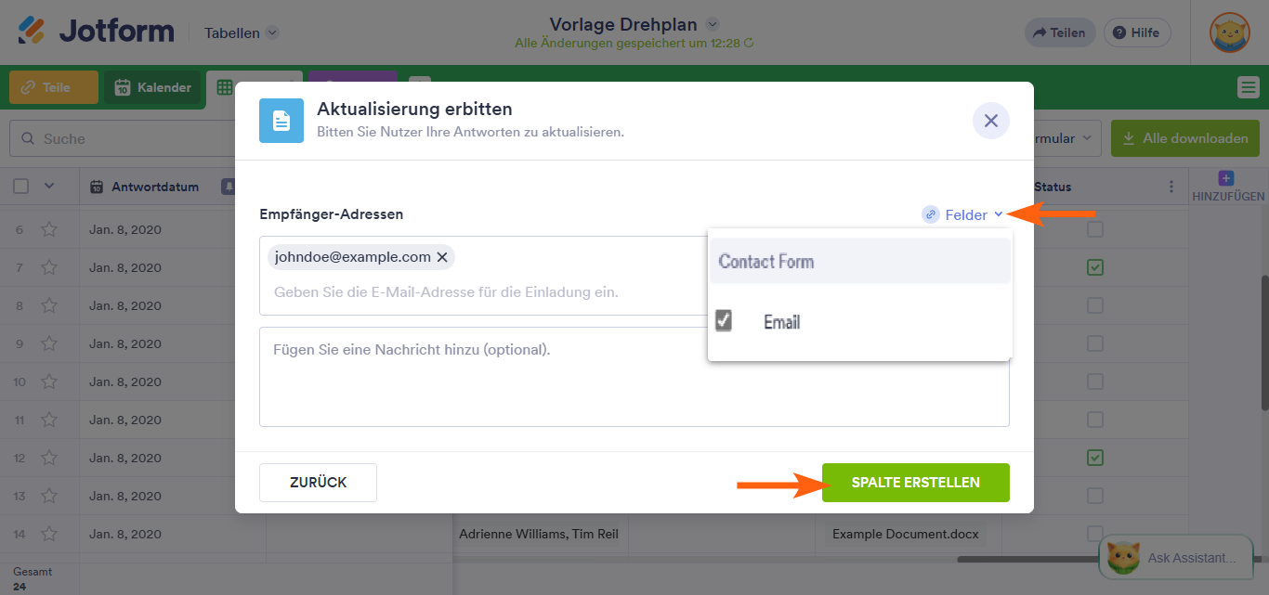Click the plus icon above HINZUFÜGEN
The height and width of the screenshot is (595, 1269).
(1227, 178)
